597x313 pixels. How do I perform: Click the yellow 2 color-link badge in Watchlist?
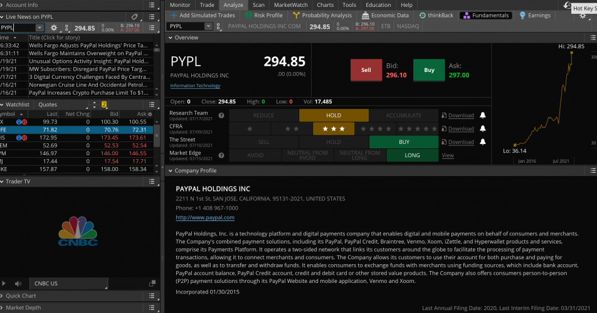104,105
